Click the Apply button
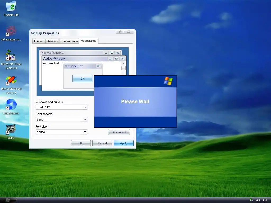This screenshot has width=271, height=203. 124,143
